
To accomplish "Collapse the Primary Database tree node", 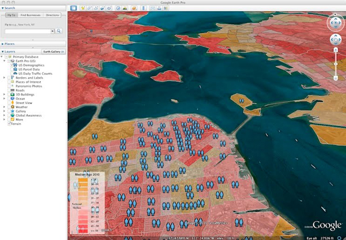I will tap(2, 57).
